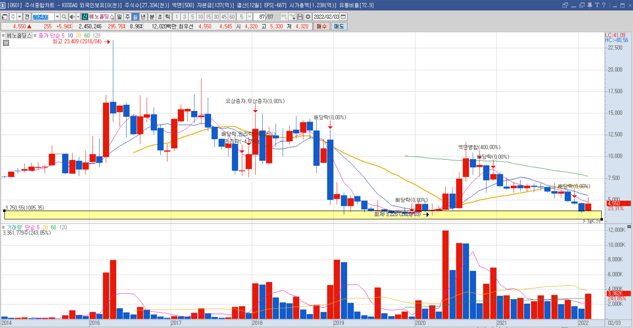Click the duplicate window icon in title bar
633x328 pixels.
582,5
